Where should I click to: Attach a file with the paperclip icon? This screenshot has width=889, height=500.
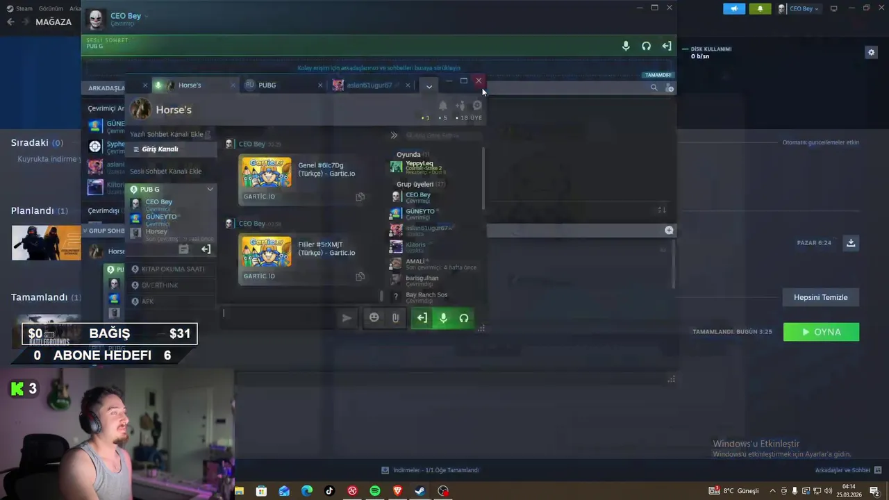pos(395,317)
